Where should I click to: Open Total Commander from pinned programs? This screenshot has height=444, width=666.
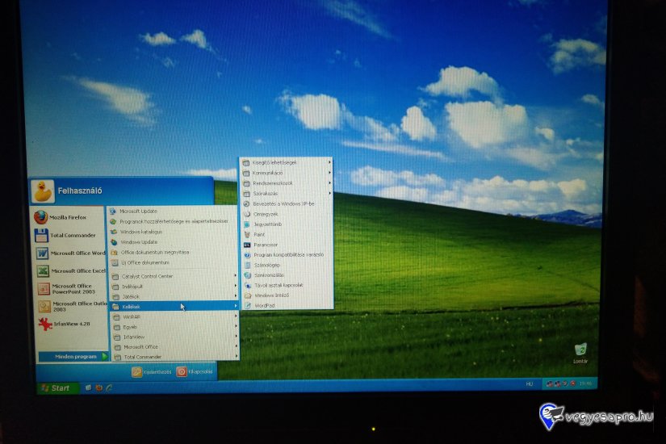(73, 235)
